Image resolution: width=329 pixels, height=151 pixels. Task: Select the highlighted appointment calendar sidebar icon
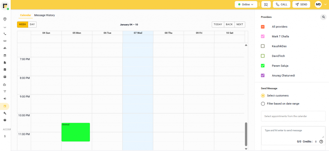5,106
